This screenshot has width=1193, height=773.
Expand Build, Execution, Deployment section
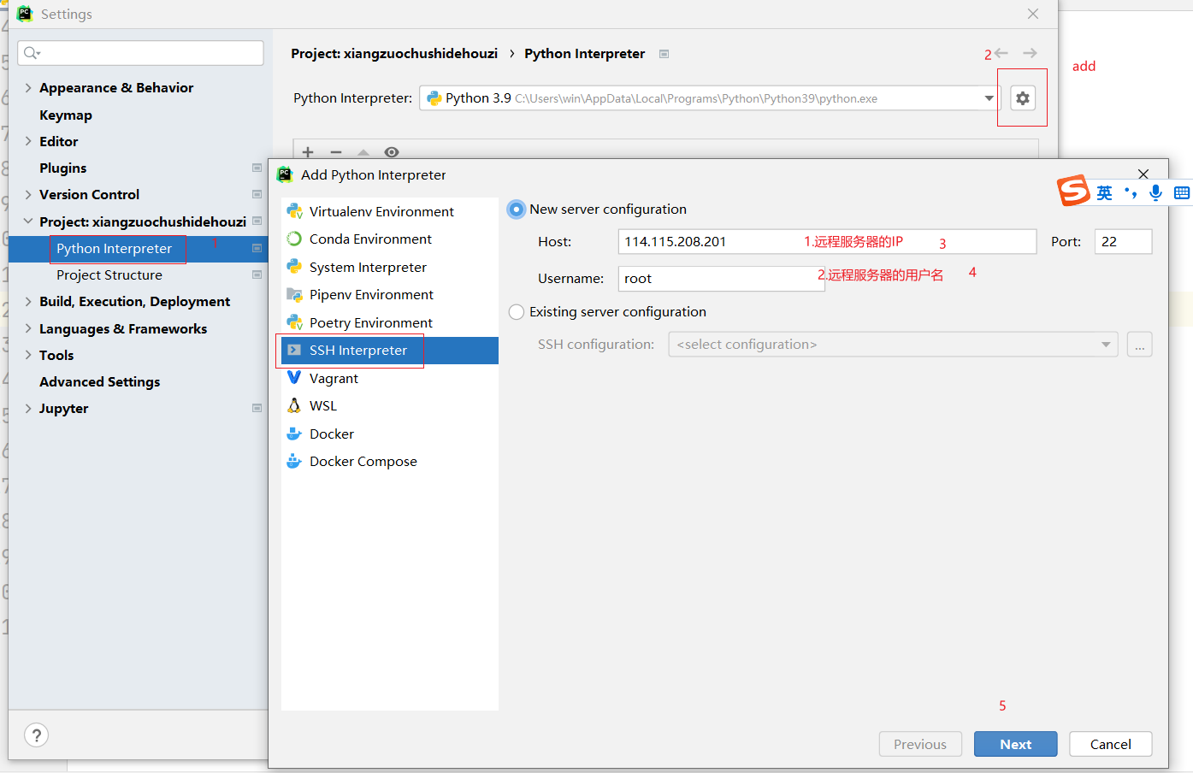point(134,301)
